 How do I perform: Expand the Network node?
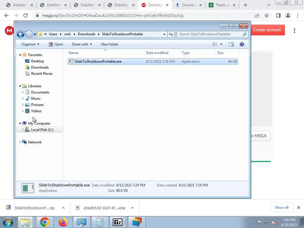click(20, 142)
